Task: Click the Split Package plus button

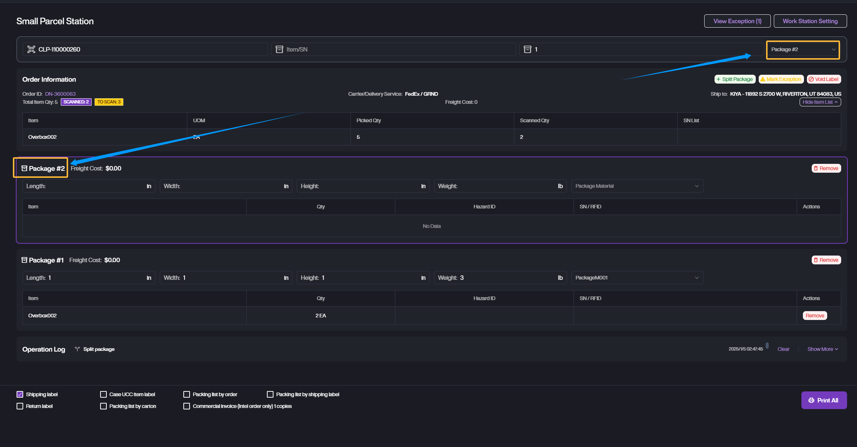Action: click(735, 79)
